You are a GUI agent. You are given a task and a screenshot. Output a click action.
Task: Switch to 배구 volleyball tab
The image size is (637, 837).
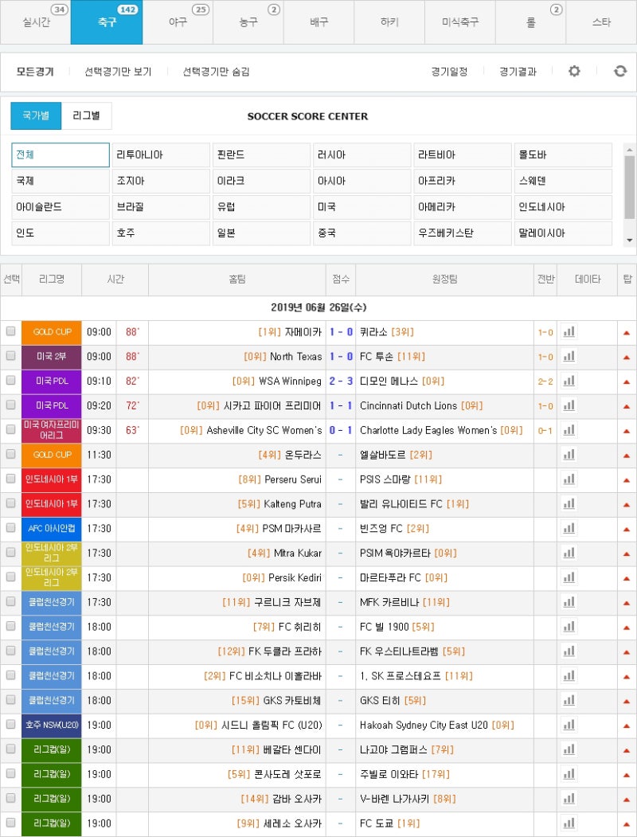click(x=319, y=22)
